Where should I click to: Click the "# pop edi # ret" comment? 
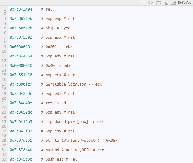click(x=58, y=94)
